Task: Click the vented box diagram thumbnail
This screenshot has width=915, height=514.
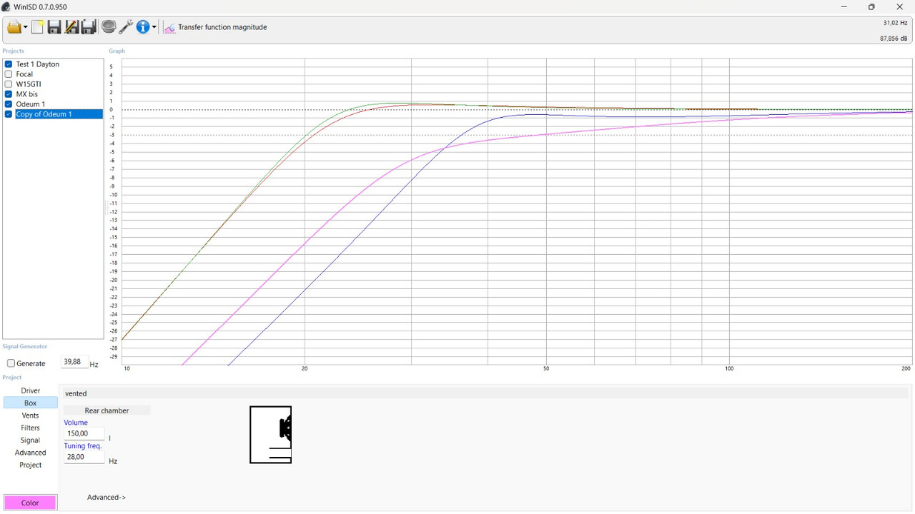Action: (x=271, y=435)
